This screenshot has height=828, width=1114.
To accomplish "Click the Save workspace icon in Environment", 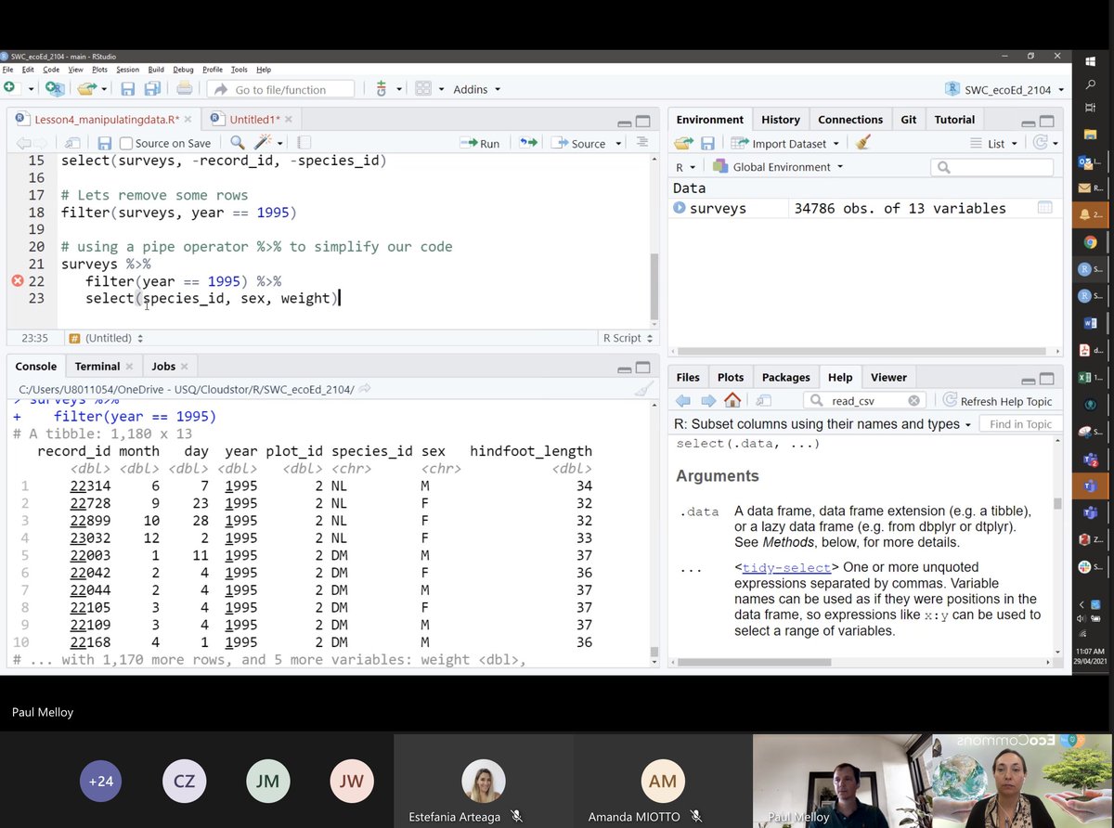I will pos(707,143).
